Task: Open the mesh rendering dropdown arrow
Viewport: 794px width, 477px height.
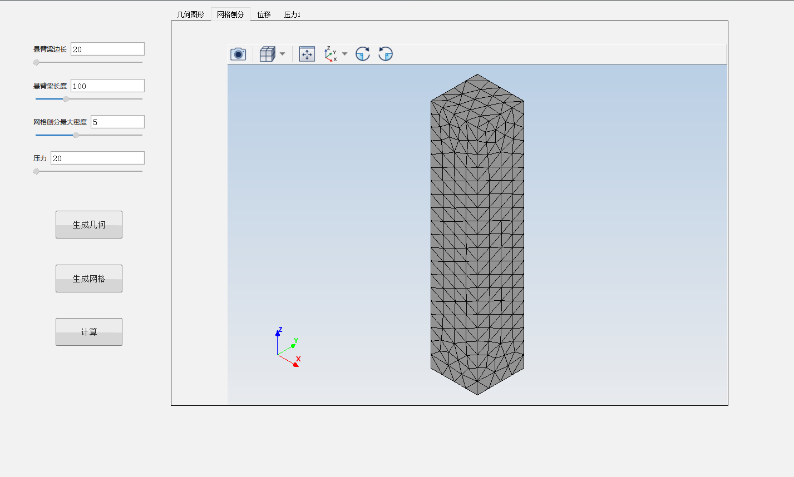Action: 282,54
